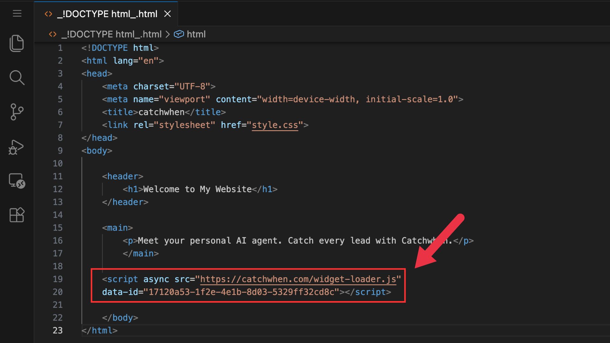Screen dimensions: 610x343
Task: Click line number 23 in the gutter
Action: pyautogui.click(x=58, y=330)
